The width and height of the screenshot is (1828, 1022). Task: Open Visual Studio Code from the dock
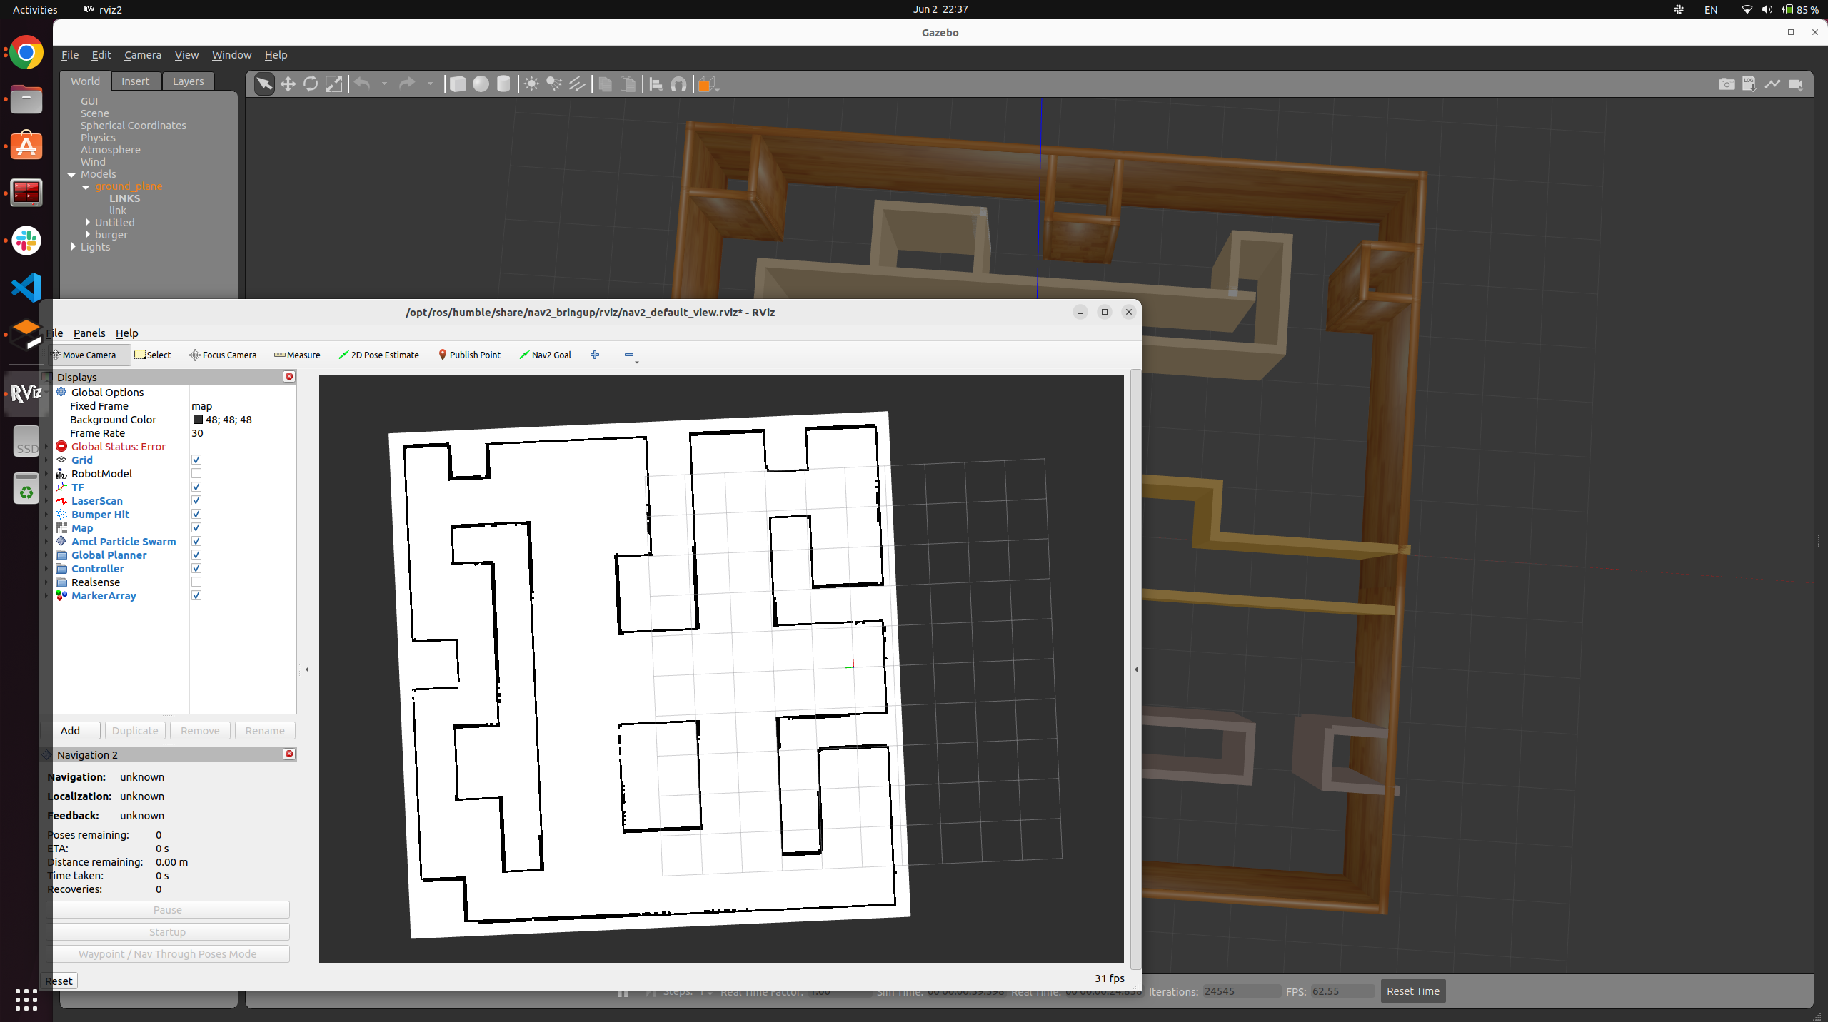pos(26,288)
